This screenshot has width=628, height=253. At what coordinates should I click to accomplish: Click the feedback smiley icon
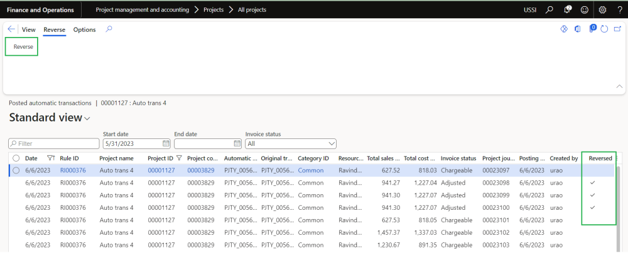pyautogui.click(x=585, y=10)
